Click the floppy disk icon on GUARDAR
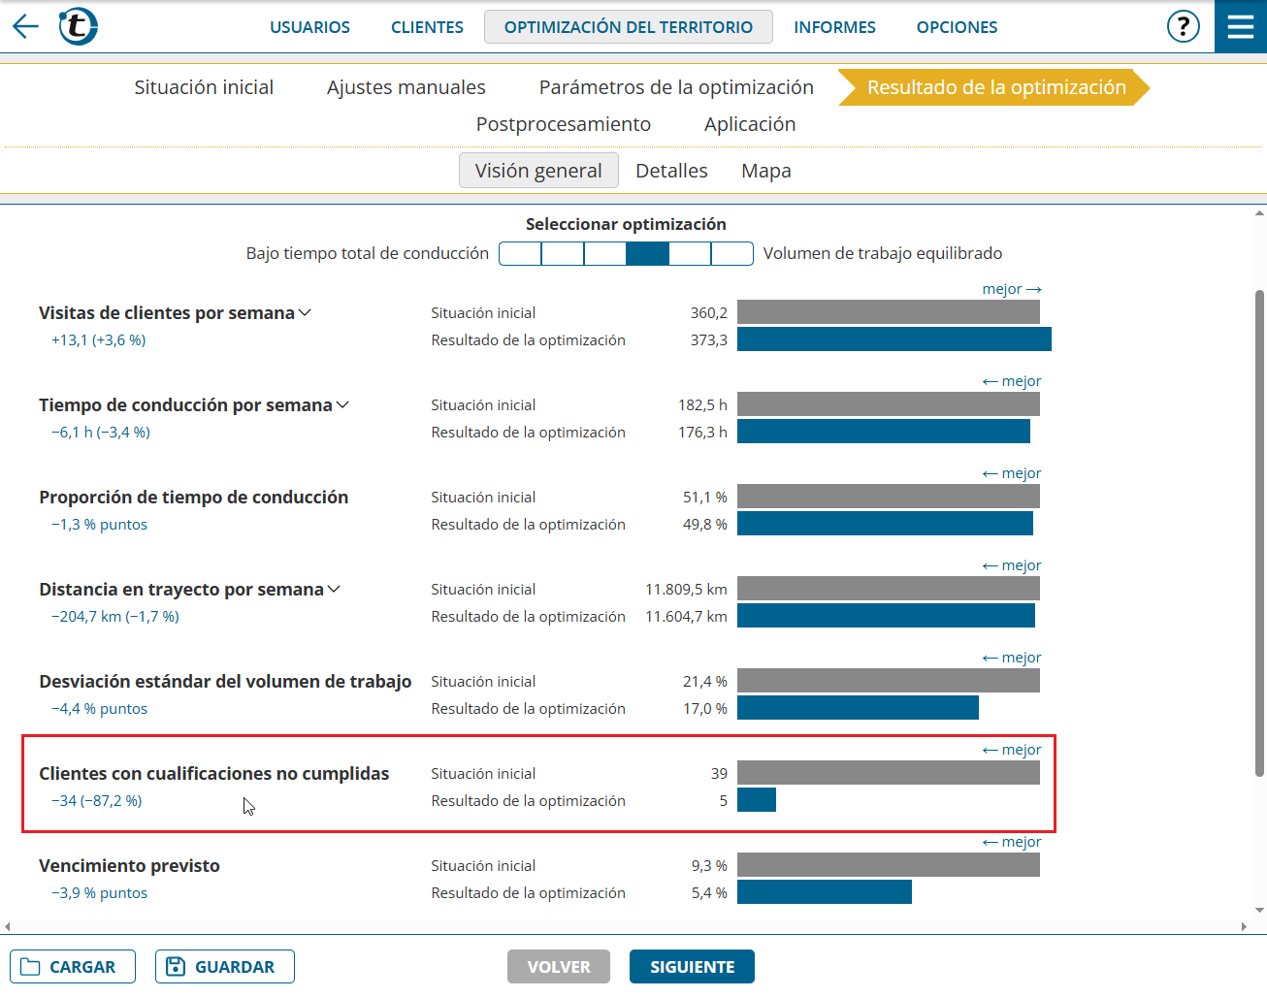Viewport: 1267px width, 998px height. click(x=176, y=967)
